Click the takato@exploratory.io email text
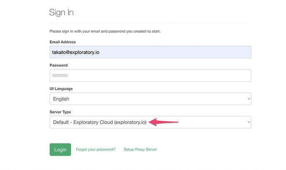286x170 pixels. click(x=76, y=53)
